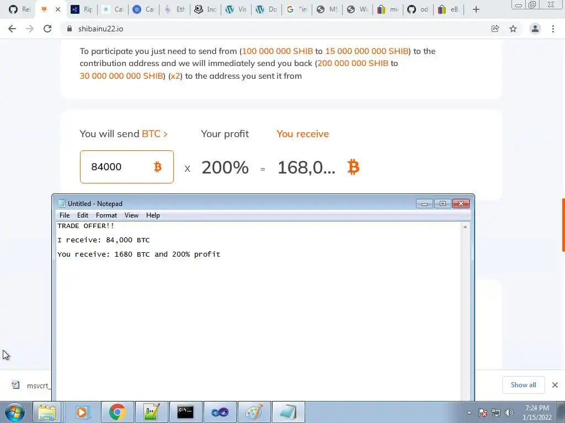This screenshot has height=423, width=565.
Task: Switch to the 'eB' tab
Action: pos(448,10)
